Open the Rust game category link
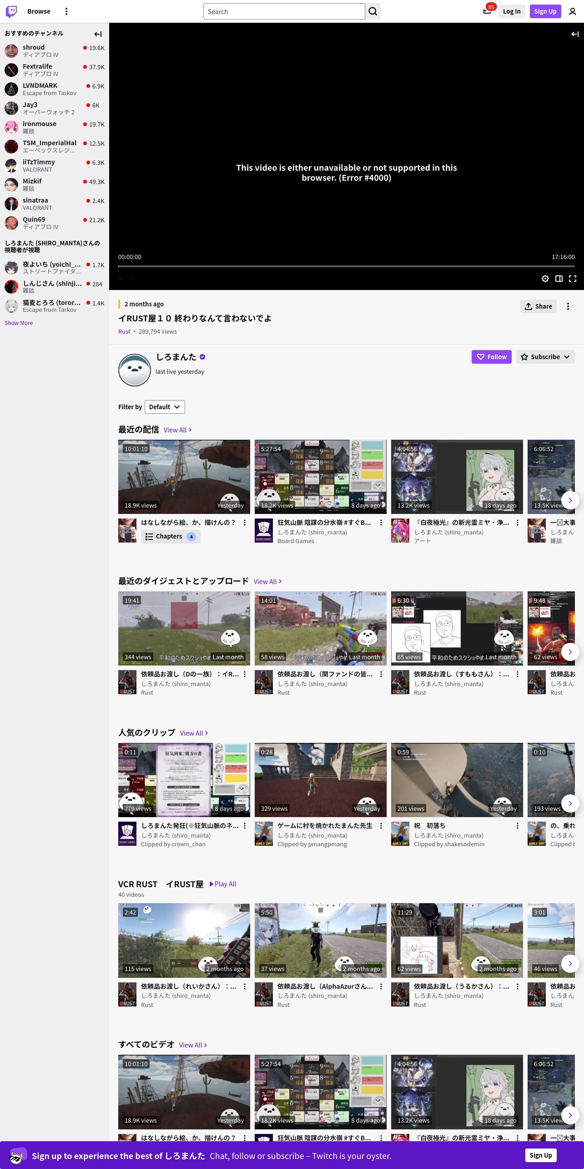This screenshot has height=1169, width=584. click(x=124, y=332)
